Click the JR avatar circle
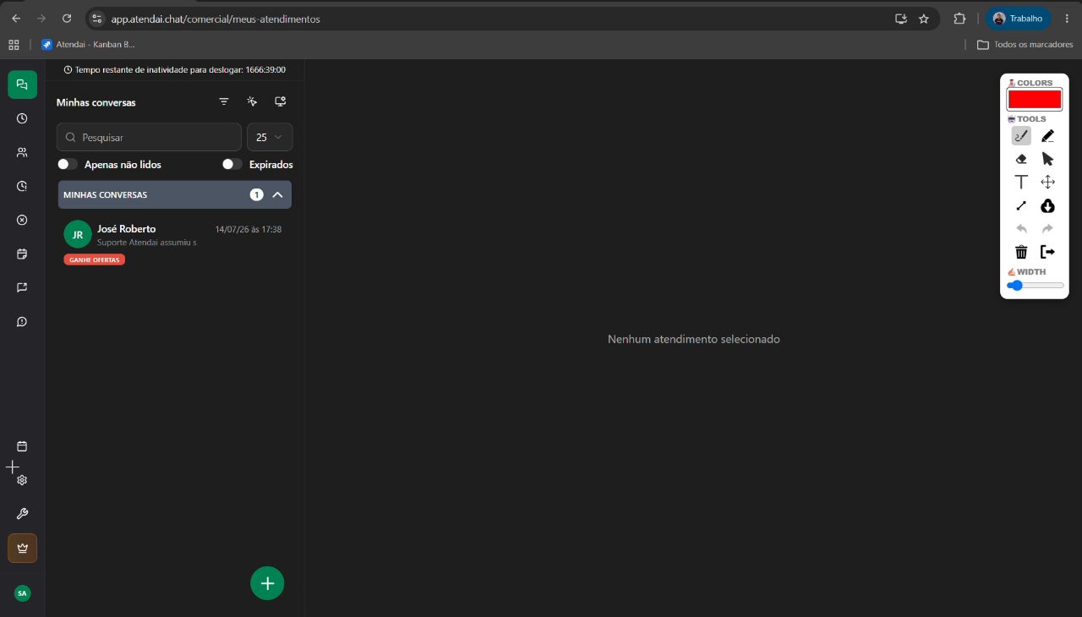The height and width of the screenshot is (617, 1082). click(78, 234)
